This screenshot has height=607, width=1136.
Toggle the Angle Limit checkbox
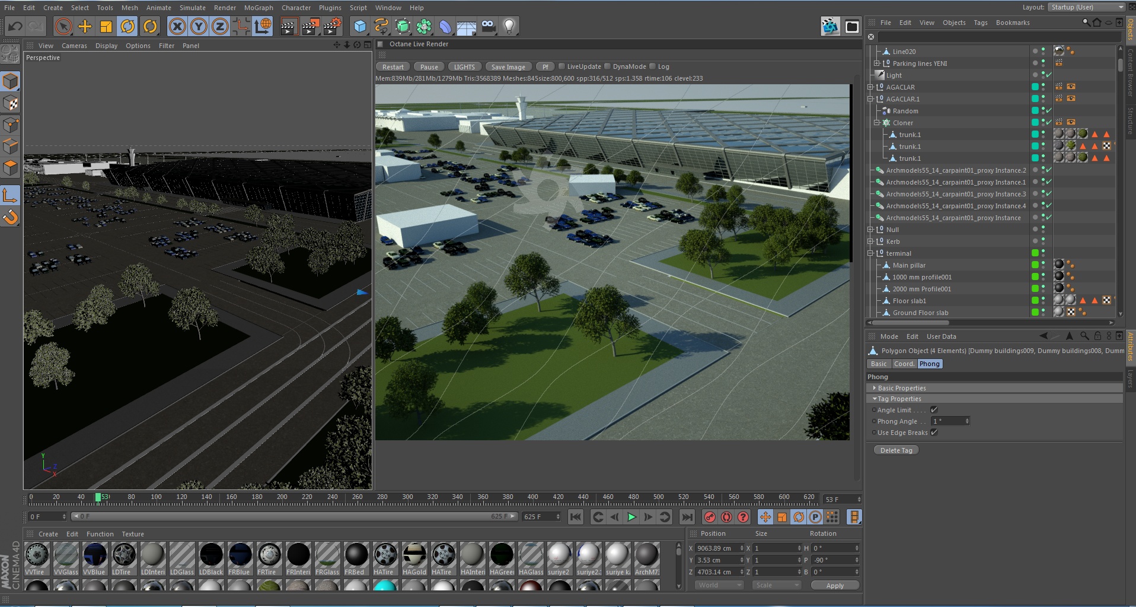pos(934,410)
